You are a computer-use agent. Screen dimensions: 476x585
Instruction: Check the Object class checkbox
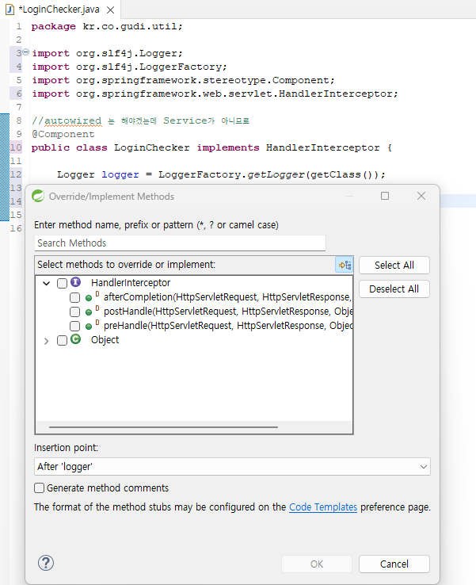tap(63, 340)
